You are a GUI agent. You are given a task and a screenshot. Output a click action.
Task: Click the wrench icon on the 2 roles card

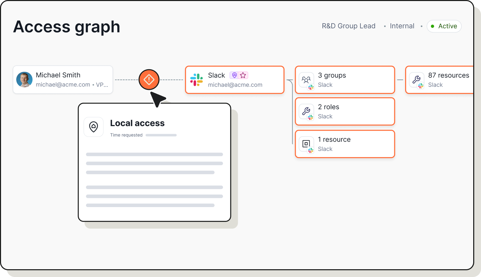click(306, 111)
